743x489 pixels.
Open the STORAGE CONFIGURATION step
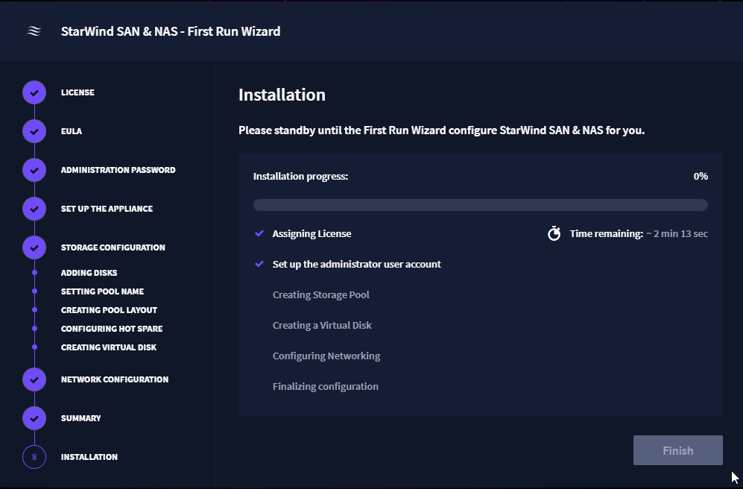(x=113, y=247)
